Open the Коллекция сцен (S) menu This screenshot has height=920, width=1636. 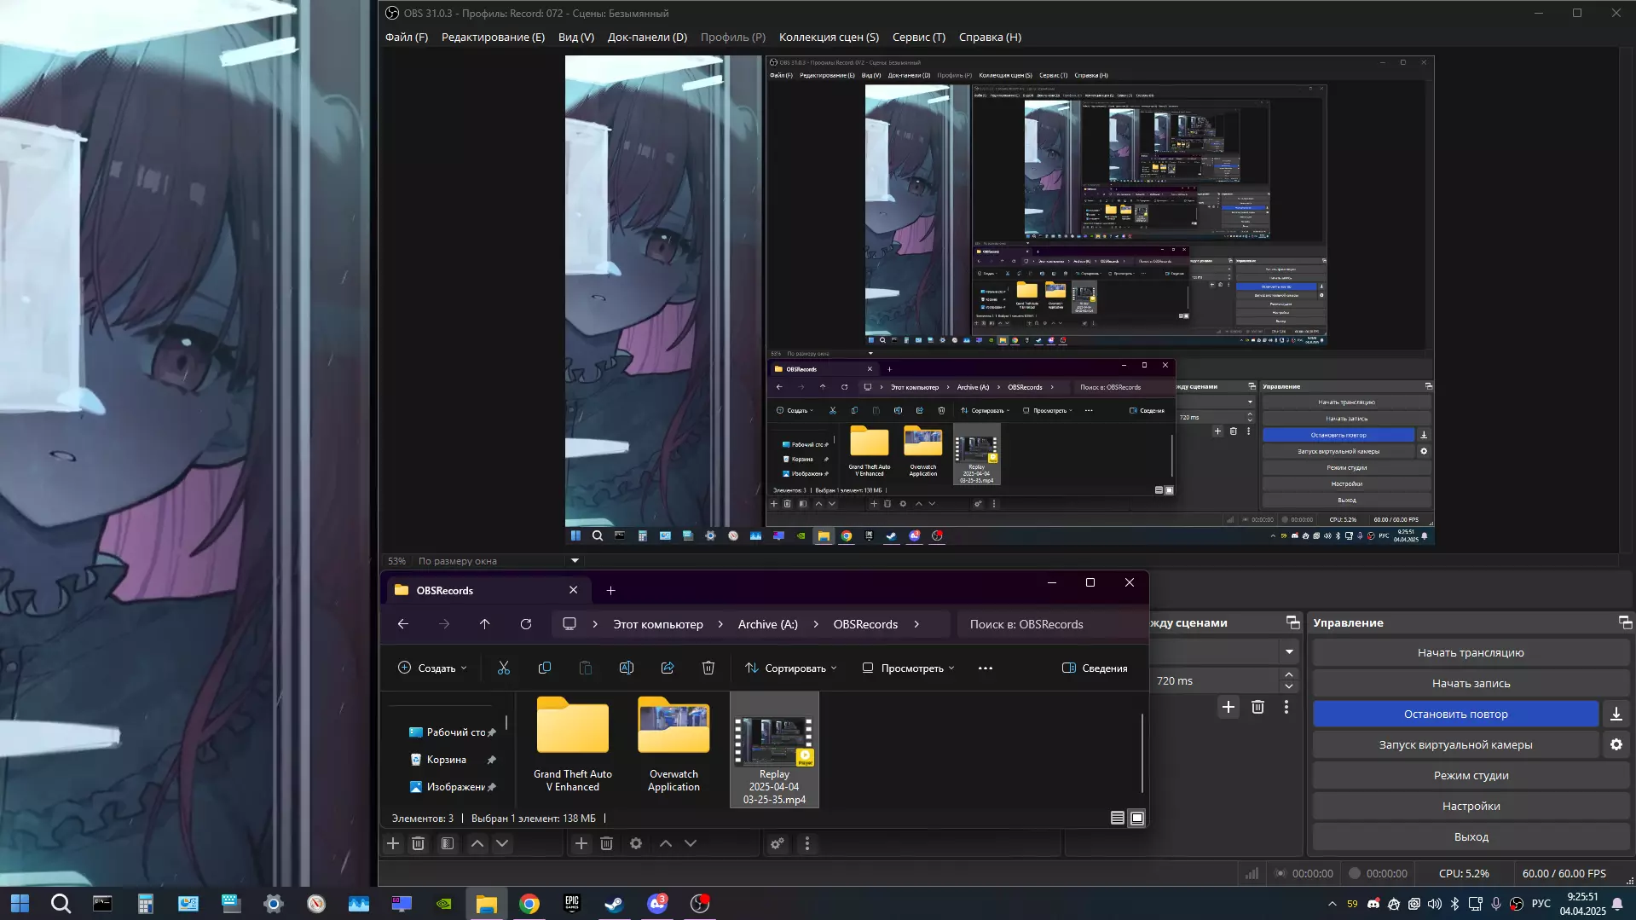828,38
